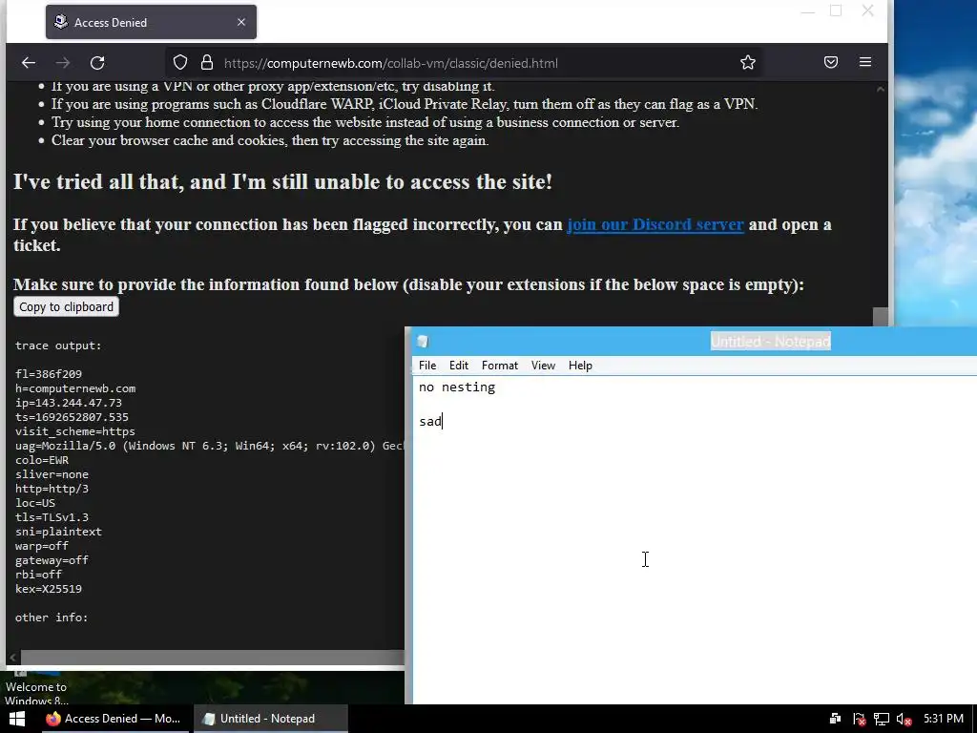Open the Welcome to Windows 8 desktop shortcut
The image size is (977, 733).
click(x=36, y=688)
